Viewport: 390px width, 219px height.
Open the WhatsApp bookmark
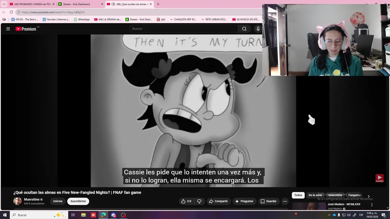82,19
